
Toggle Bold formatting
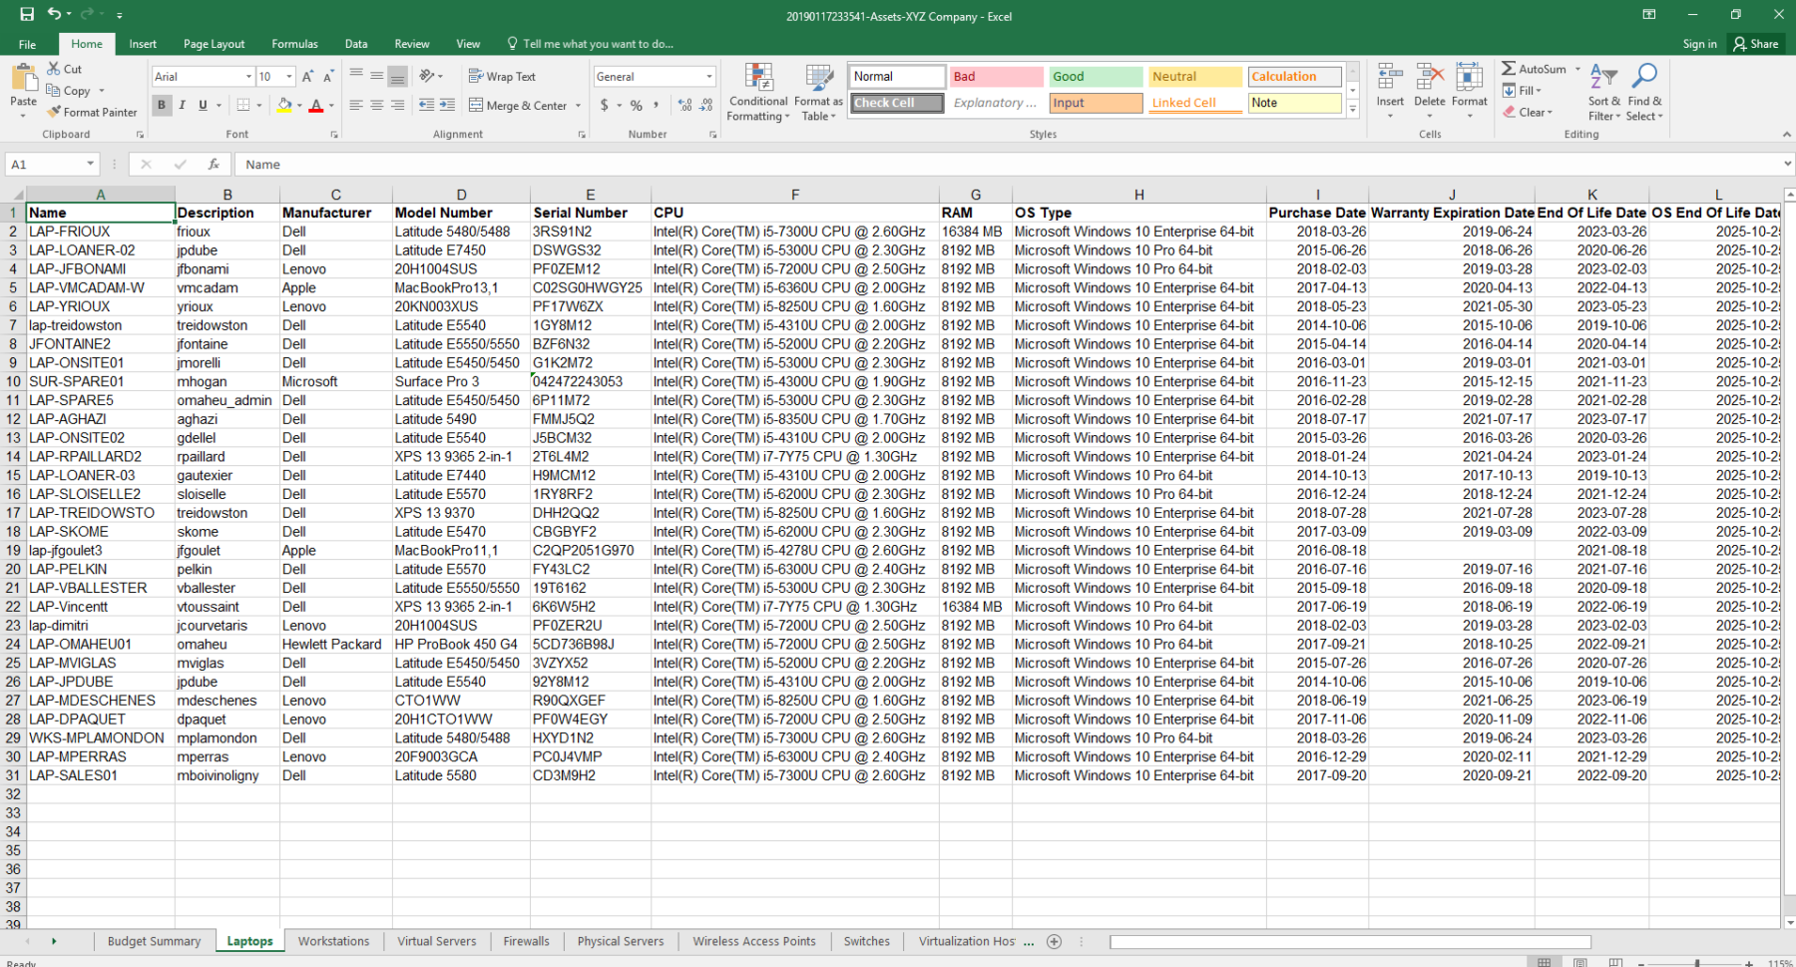tap(162, 105)
